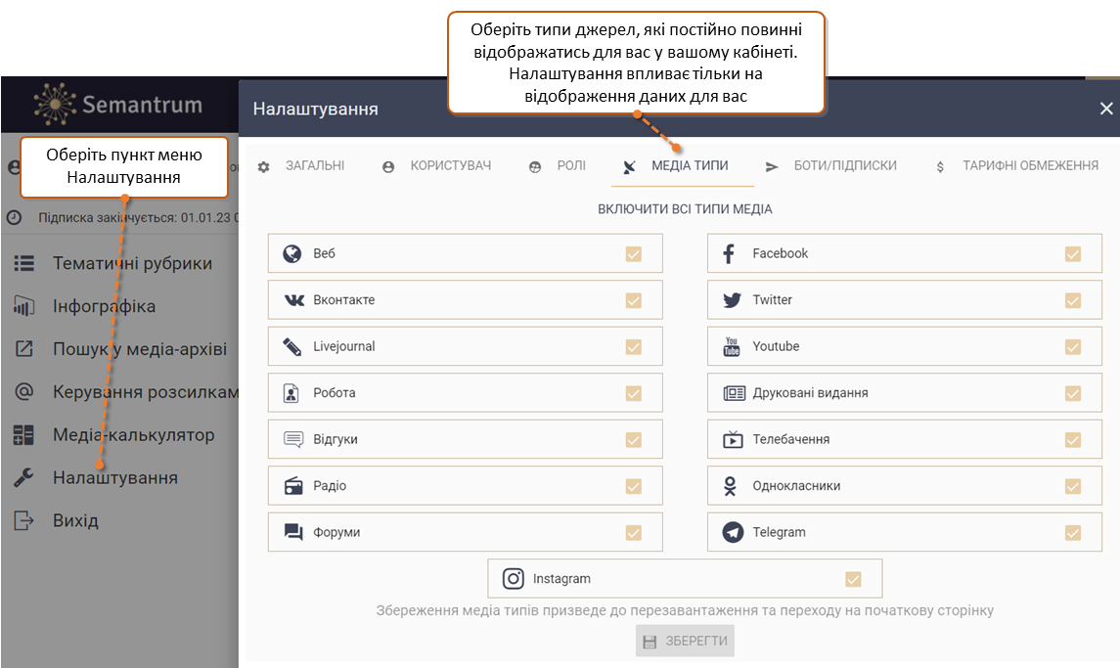
Task: Uncheck the Веб media type checkbox
Action: click(x=634, y=253)
